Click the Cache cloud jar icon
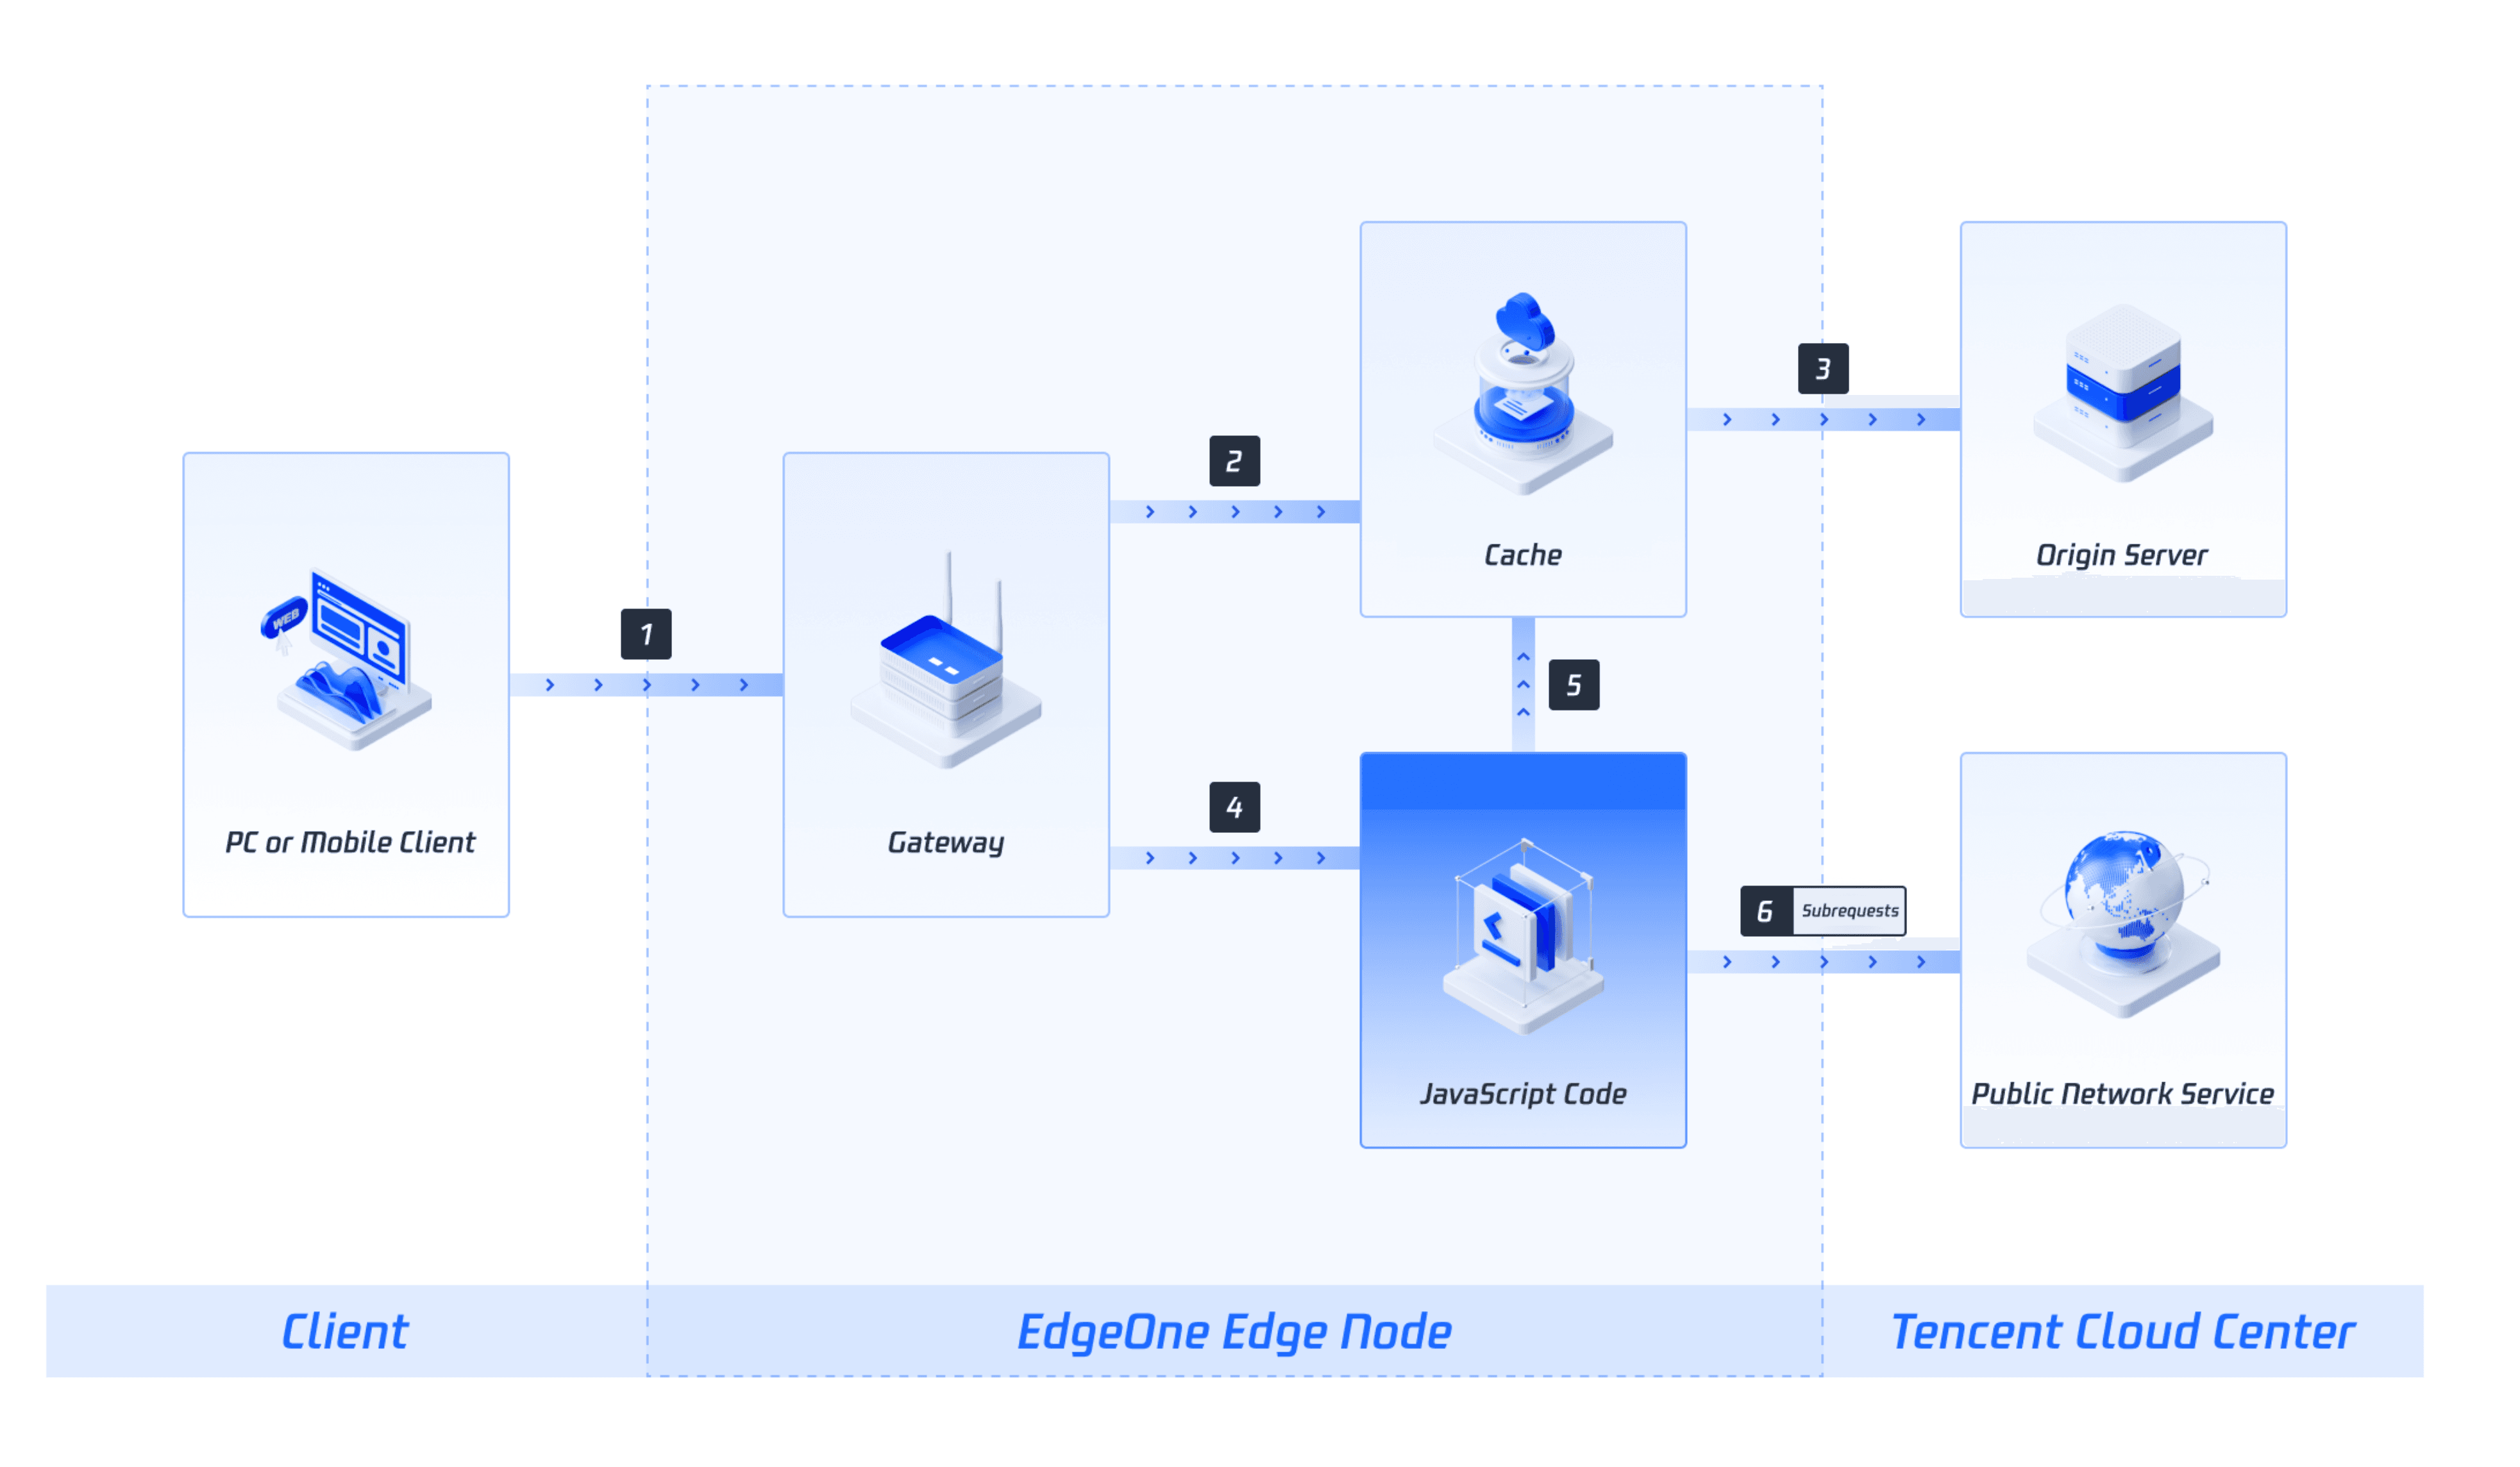Viewport: 2520px width, 1467px height. [1523, 393]
